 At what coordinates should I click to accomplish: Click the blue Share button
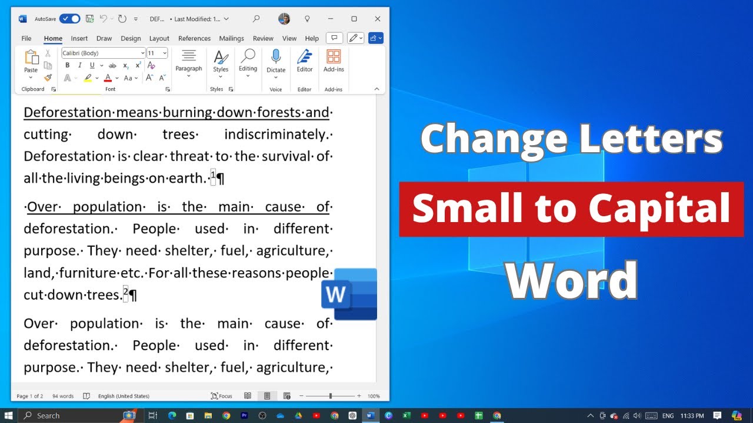(376, 38)
